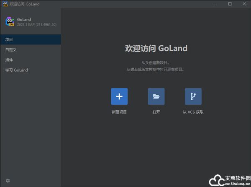This screenshot has width=251, height=187.
Task: Minimize the GoLand welcome window
Action: click(x=215, y=4)
